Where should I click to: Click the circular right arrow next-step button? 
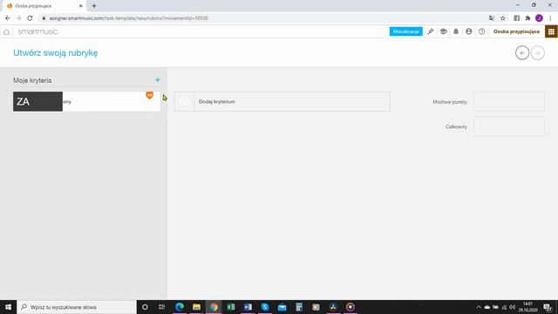point(538,53)
